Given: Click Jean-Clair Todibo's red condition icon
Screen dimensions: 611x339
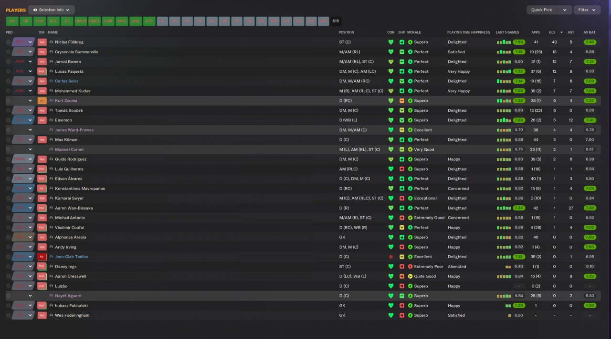Looking at the screenshot, I should (391, 257).
